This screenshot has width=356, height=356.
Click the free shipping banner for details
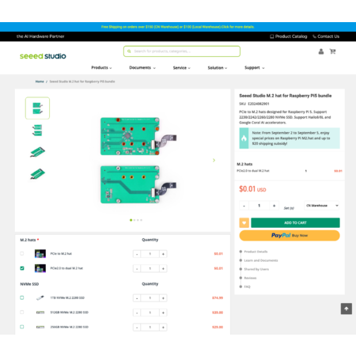(178, 27)
